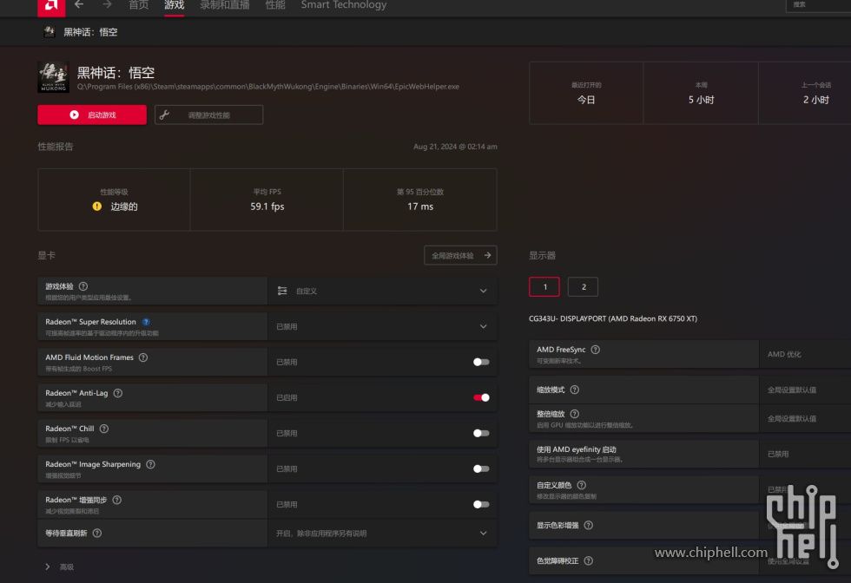This screenshot has height=583, width=851.
Task: Open help icon for Radeon Anti-Lag
Action: (118, 393)
